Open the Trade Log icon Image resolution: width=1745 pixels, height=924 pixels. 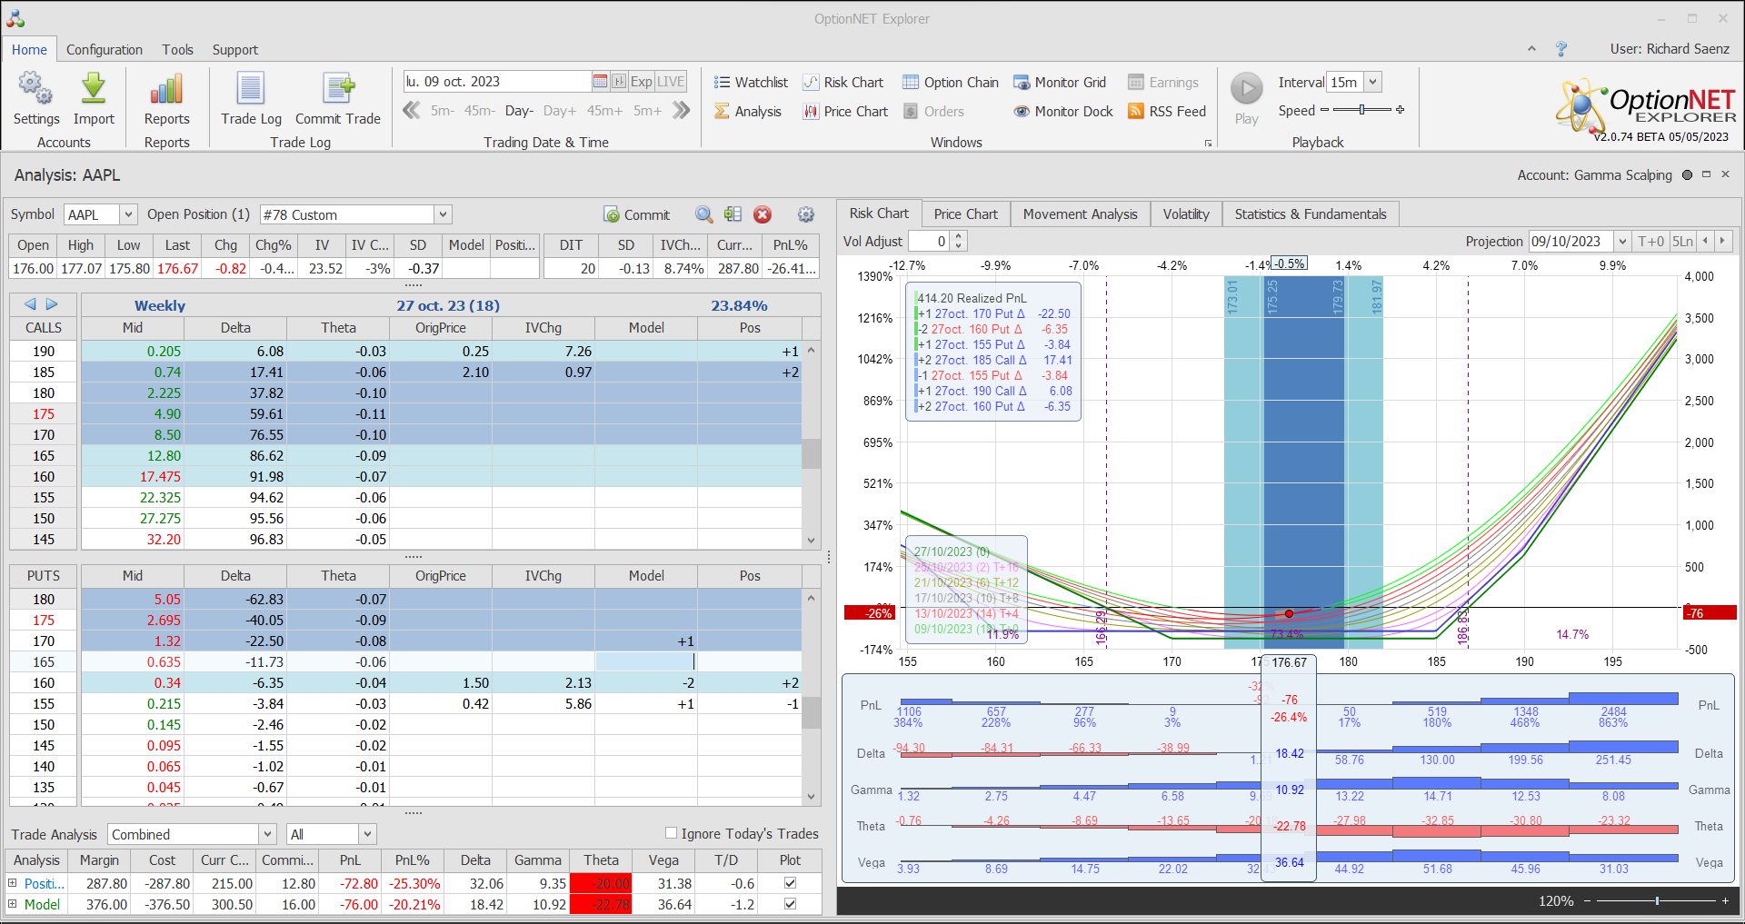[x=251, y=89]
